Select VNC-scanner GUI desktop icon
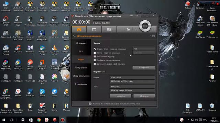 click(x=212, y=21)
